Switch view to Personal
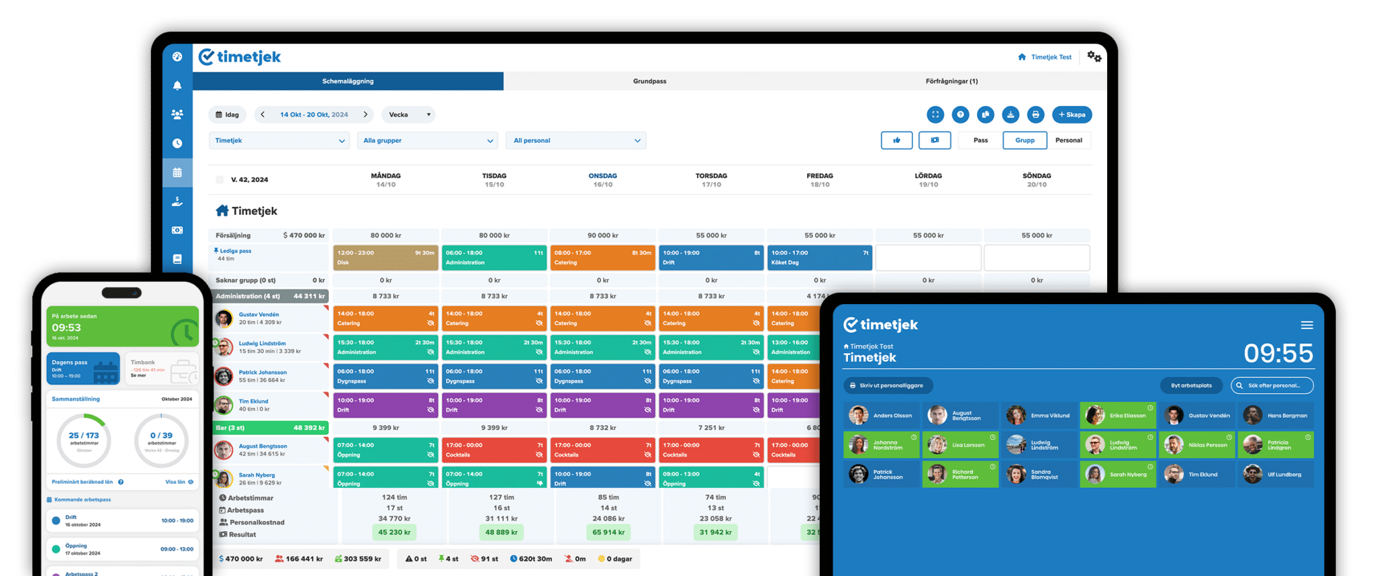The width and height of the screenshot is (1375, 576). [1069, 140]
